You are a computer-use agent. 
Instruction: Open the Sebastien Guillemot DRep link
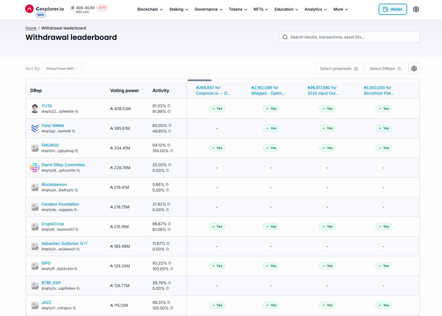pyautogui.click(x=64, y=244)
